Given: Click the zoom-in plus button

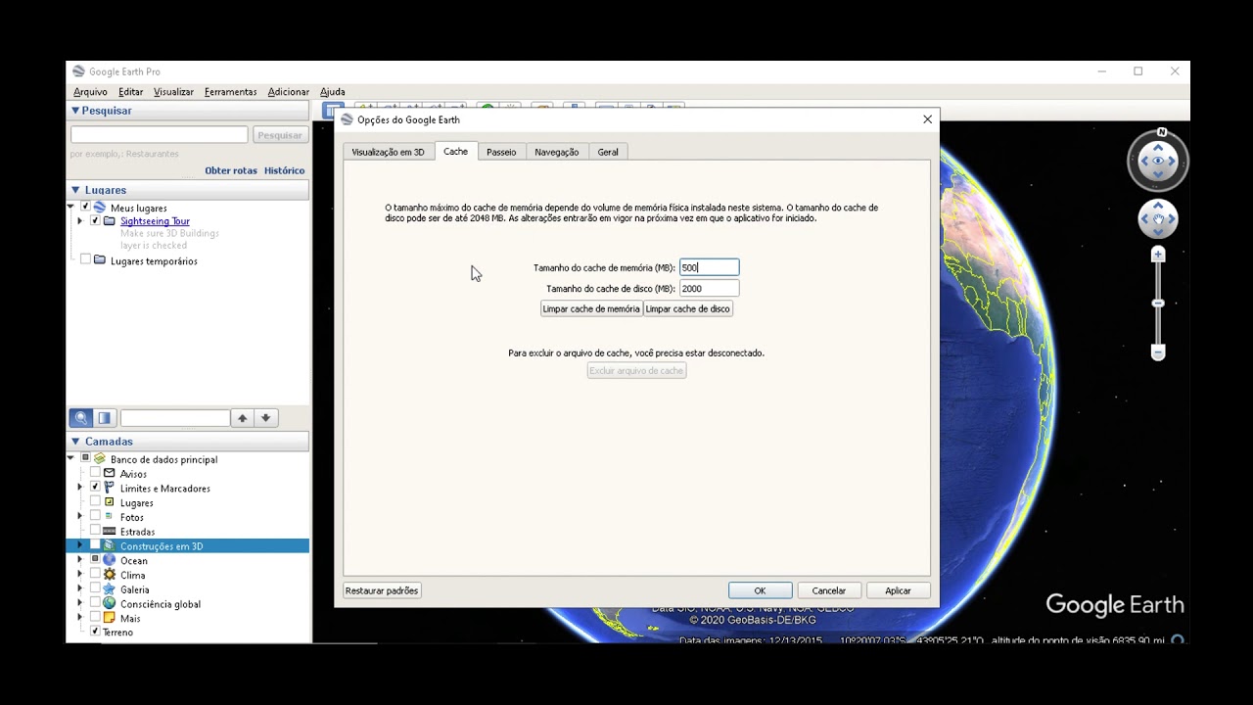Looking at the screenshot, I should click(x=1158, y=255).
